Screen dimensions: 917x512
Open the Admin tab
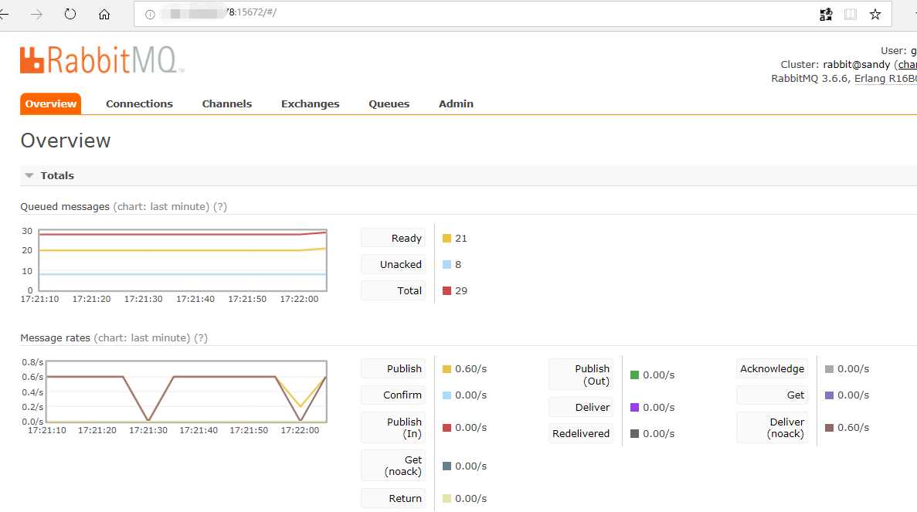[456, 103]
